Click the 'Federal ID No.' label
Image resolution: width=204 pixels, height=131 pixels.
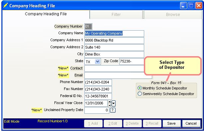(x=71, y=96)
